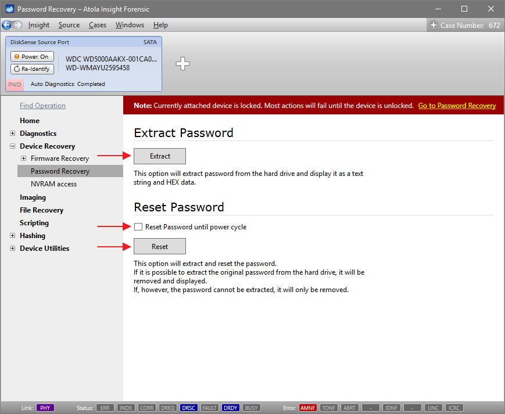Image resolution: width=505 pixels, height=414 pixels.
Task: Click the Power: On toggle
Action: 32,56
